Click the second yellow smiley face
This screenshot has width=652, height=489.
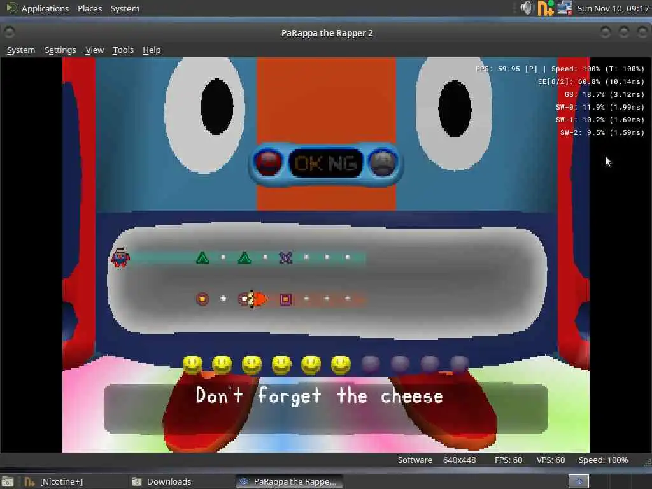[222, 365]
